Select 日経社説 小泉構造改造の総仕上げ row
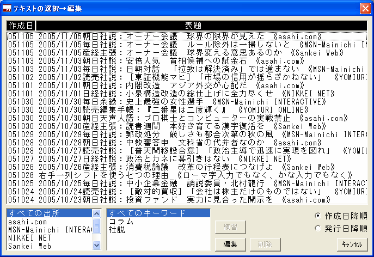 pos(187,94)
